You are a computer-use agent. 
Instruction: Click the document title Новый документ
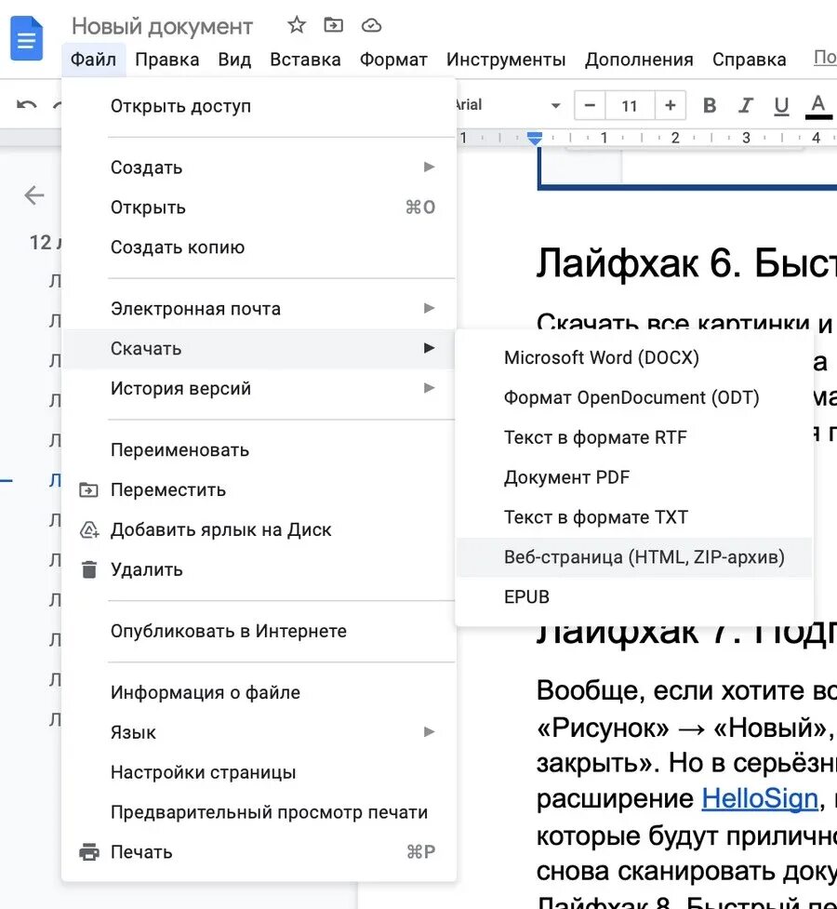tap(163, 26)
